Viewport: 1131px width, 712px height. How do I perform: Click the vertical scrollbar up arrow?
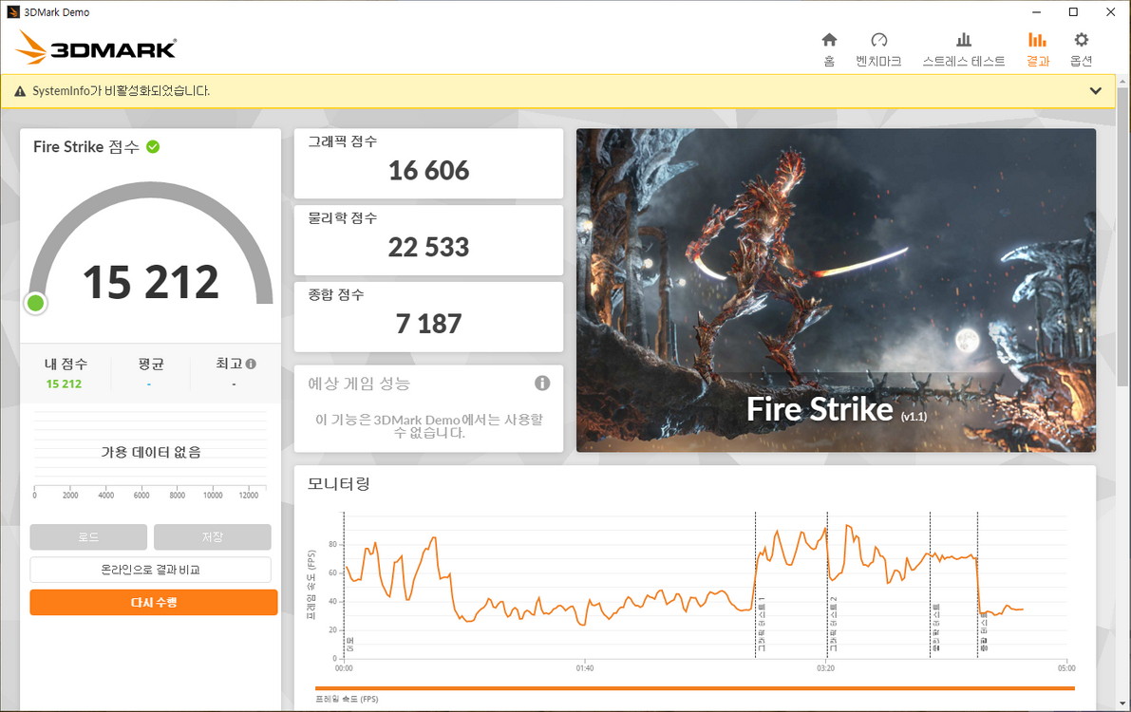(x=1122, y=82)
